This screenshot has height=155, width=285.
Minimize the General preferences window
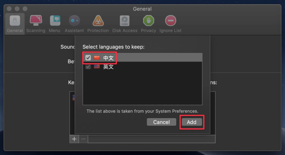tap(17, 9)
